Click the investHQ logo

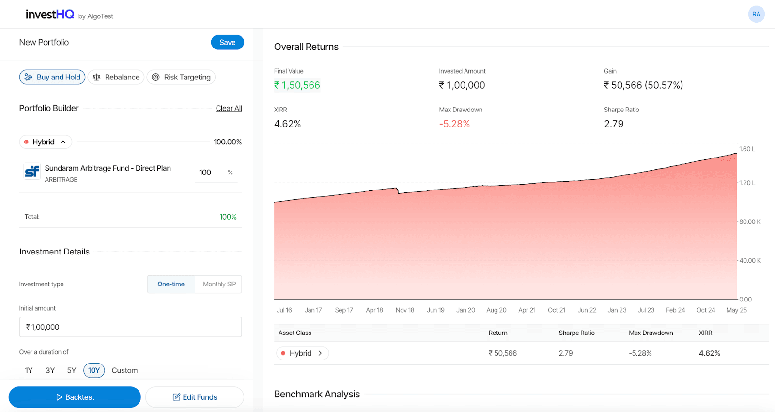click(50, 15)
